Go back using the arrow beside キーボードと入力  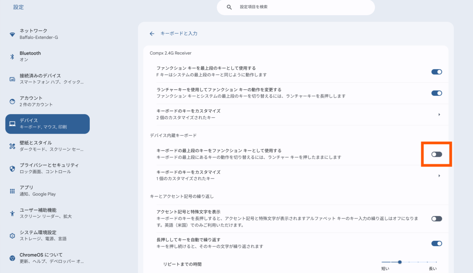(x=152, y=34)
